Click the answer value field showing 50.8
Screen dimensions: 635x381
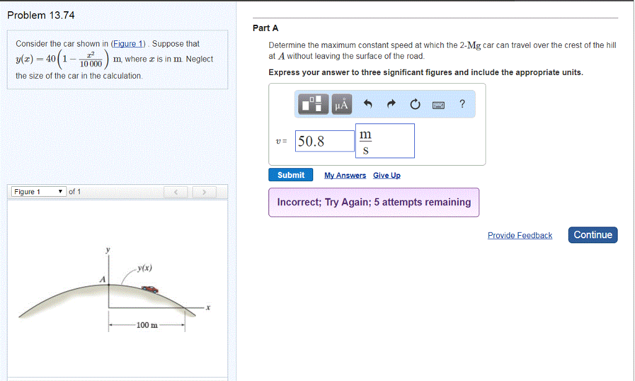click(x=325, y=141)
